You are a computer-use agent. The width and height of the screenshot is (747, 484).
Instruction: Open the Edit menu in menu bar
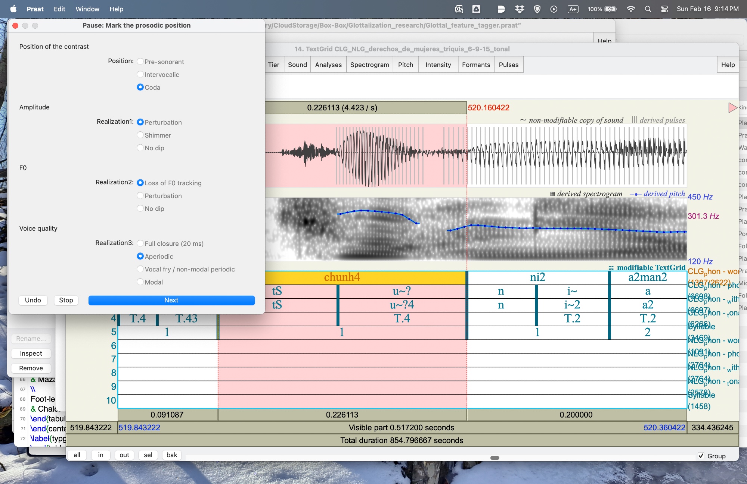59,9
